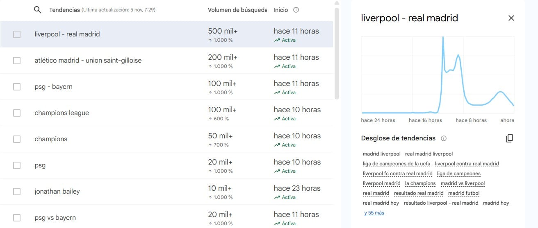Image resolution: width=538 pixels, height=228 pixels.
Task: Enable the checkbox for the champions row
Action: click(x=17, y=139)
